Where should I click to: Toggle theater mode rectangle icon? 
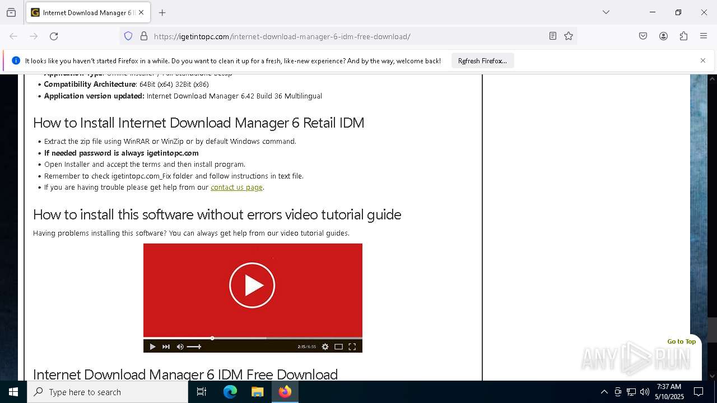click(338, 346)
